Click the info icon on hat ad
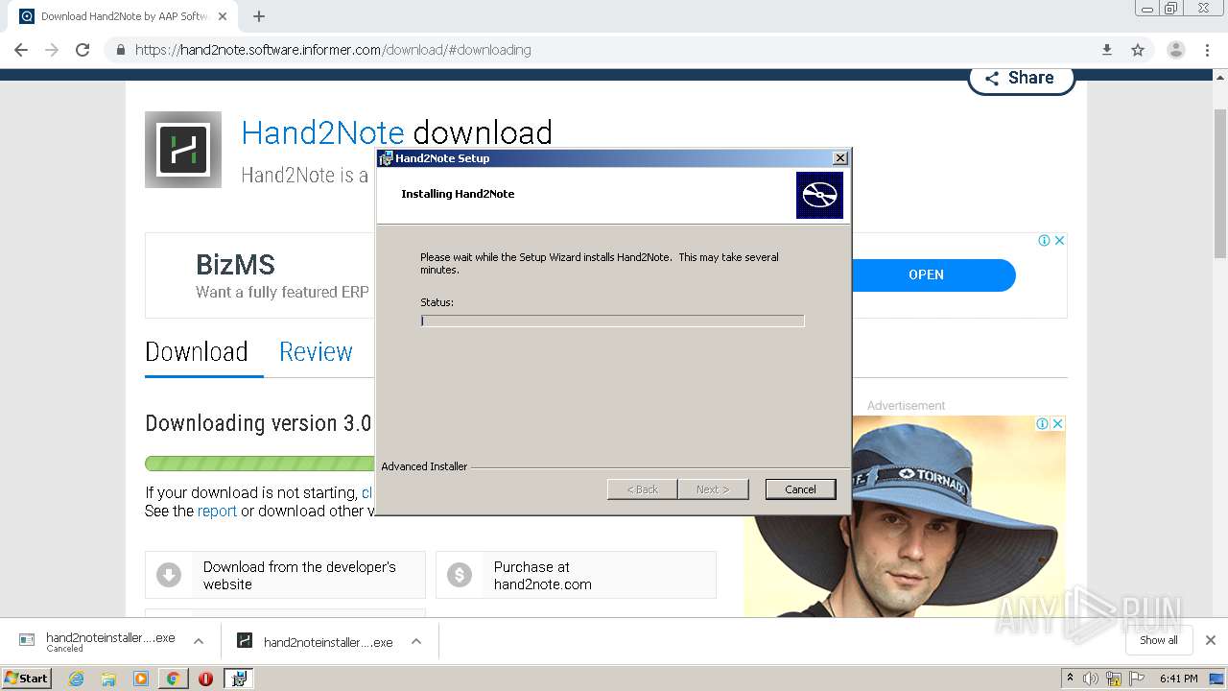Viewport: 1228px width, 691px height. pyautogui.click(x=1042, y=423)
